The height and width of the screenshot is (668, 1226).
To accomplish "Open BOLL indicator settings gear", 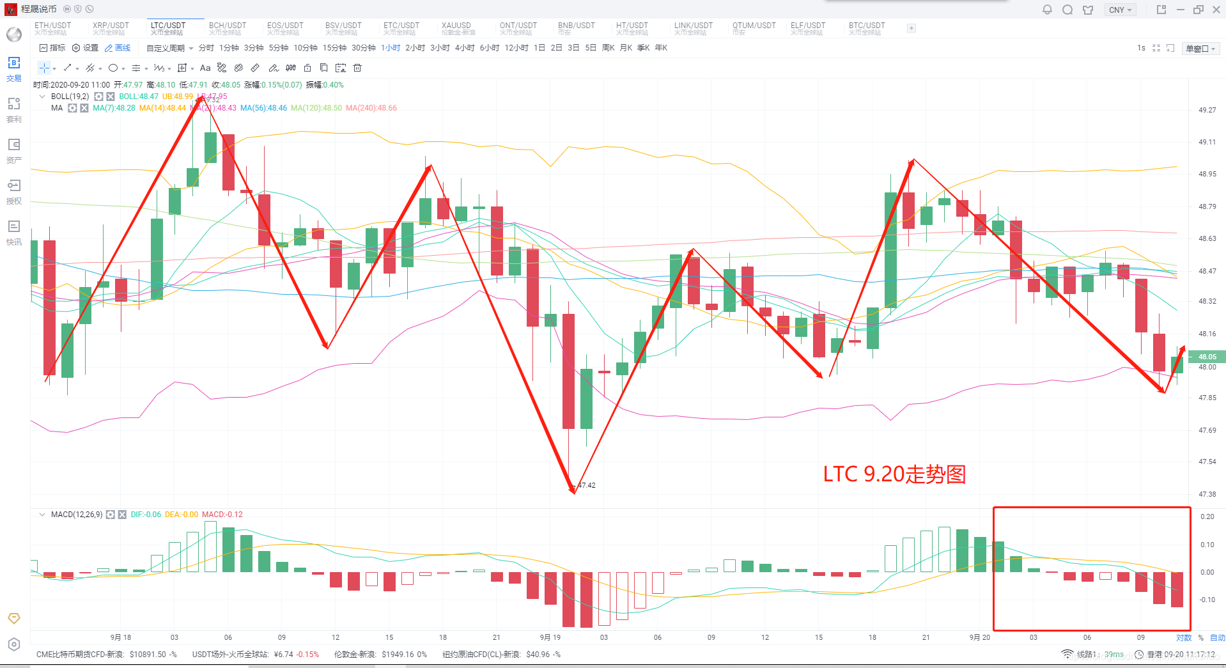I will 98,97.
